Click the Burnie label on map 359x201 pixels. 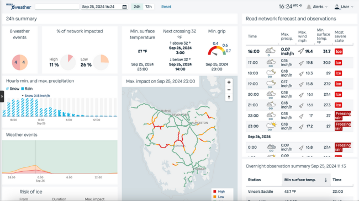point(166,111)
